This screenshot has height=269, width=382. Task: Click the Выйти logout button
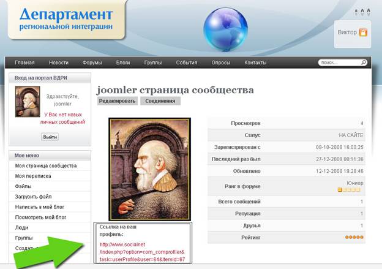[50, 137]
